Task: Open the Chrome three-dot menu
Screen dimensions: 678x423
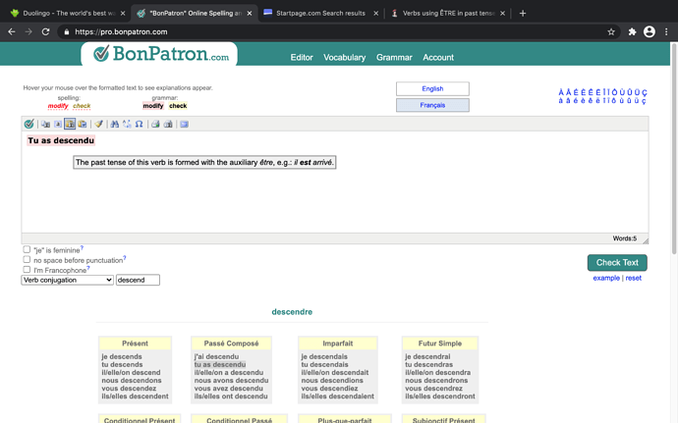Action: [666, 31]
